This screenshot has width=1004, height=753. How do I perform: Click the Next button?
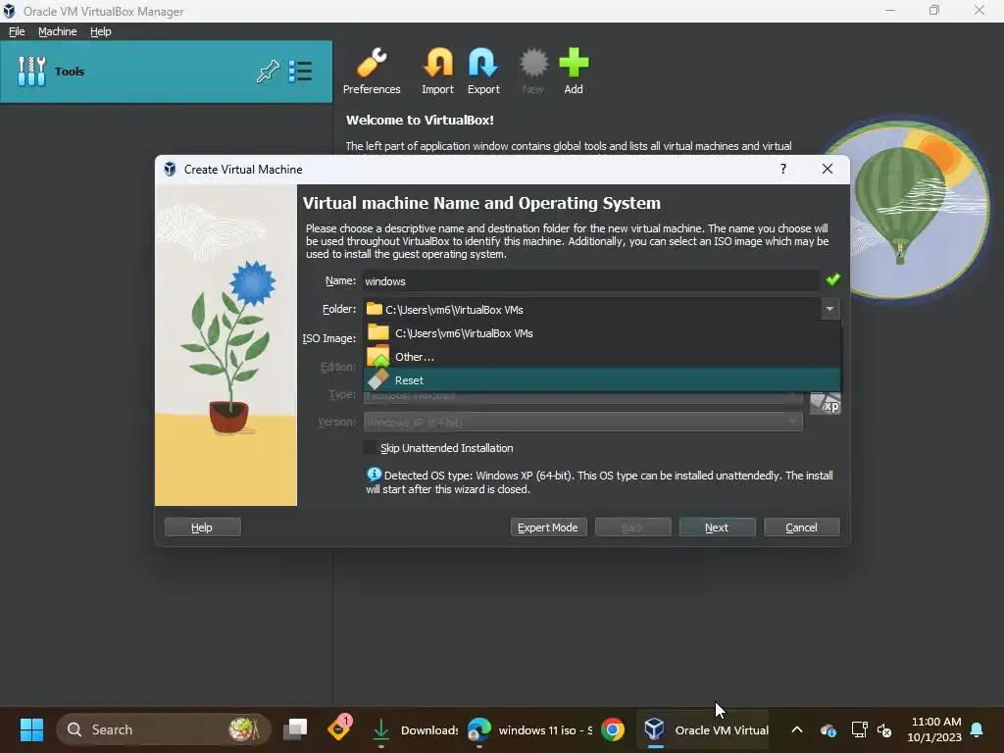pos(717,527)
